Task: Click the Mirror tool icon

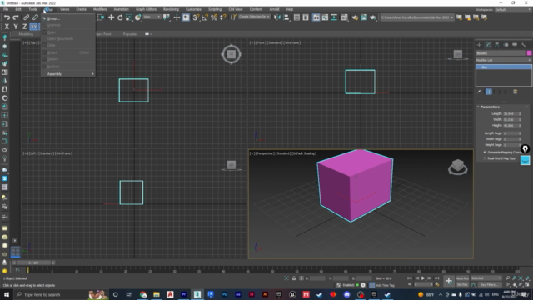Action: pyautogui.click(x=277, y=17)
